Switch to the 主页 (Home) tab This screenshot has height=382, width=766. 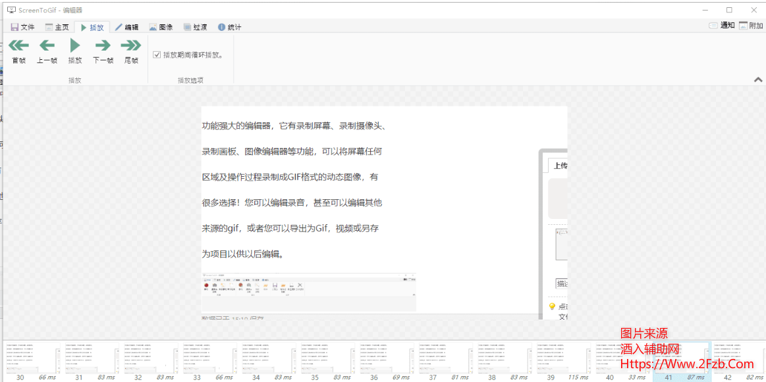[57, 27]
